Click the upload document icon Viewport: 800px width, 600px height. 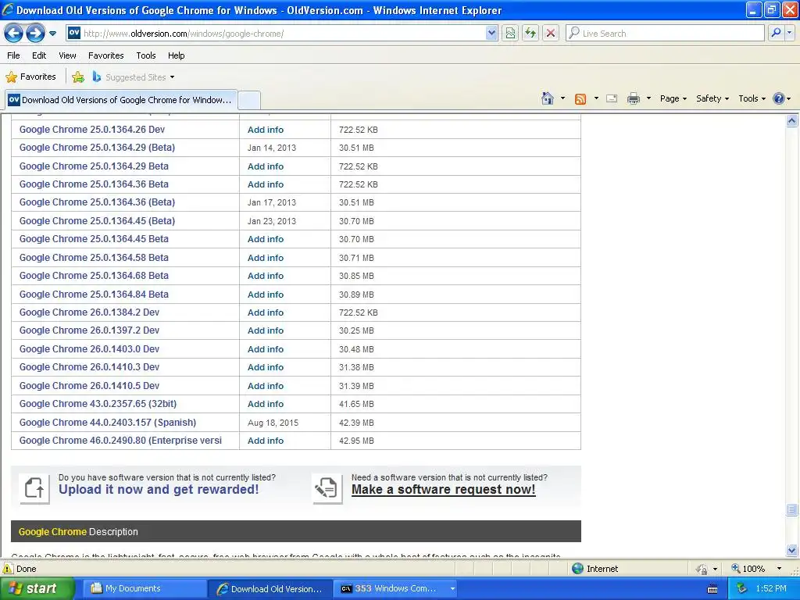tap(34, 487)
